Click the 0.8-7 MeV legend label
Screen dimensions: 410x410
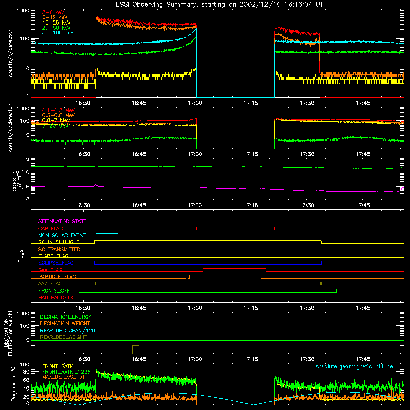click(x=56, y=120)
